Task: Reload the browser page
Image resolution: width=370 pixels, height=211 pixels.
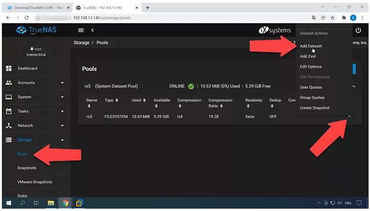Action: pyautogui.click(x=27, y=18)
